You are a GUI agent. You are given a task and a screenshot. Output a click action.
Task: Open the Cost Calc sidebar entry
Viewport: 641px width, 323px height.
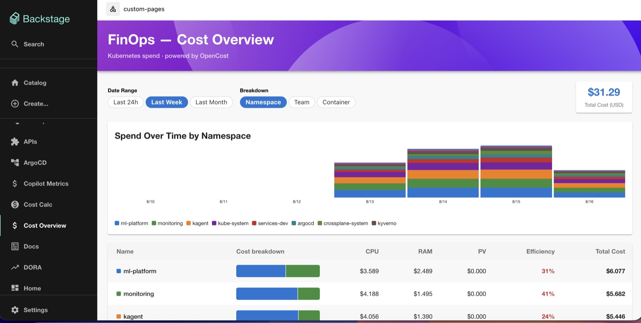tap(48, 204)
